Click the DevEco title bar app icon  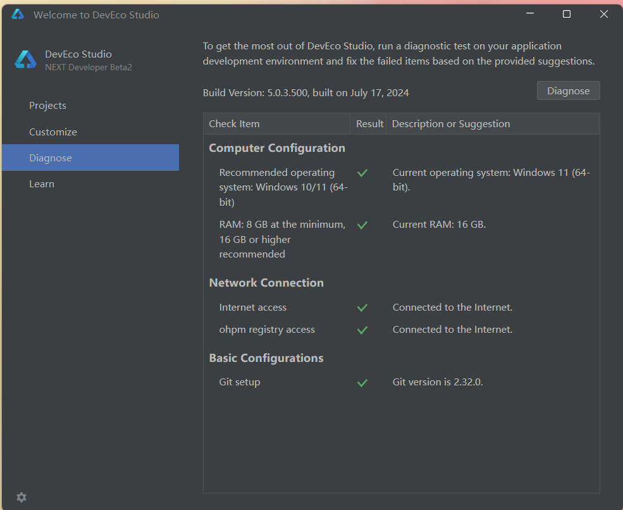point(18,15)
